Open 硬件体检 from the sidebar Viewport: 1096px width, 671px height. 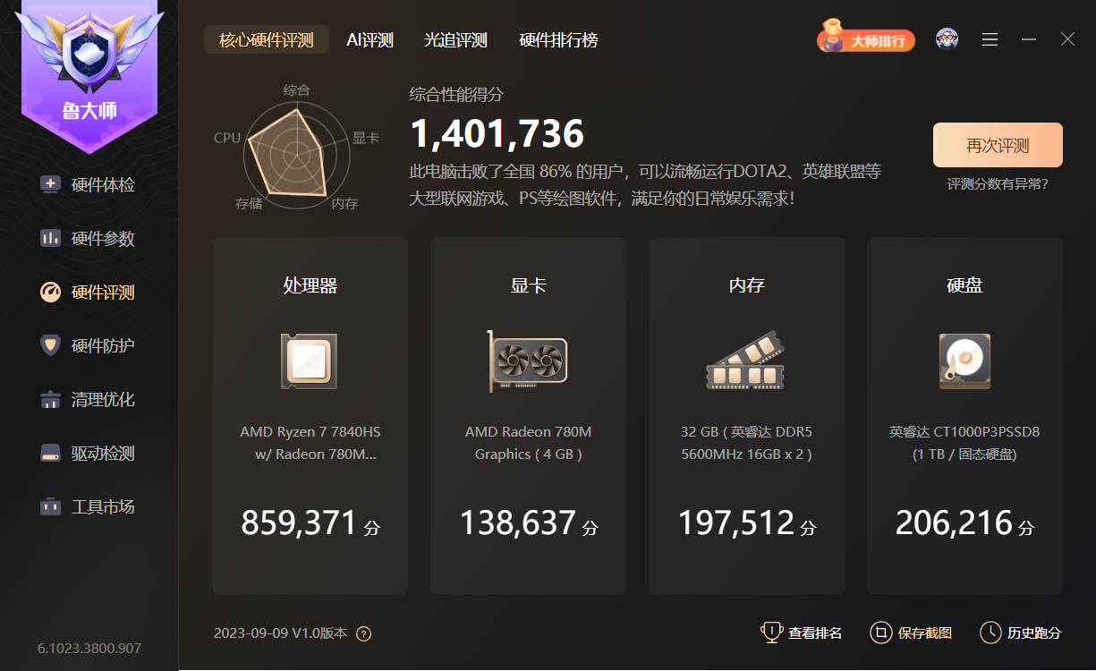click(88, 185)
